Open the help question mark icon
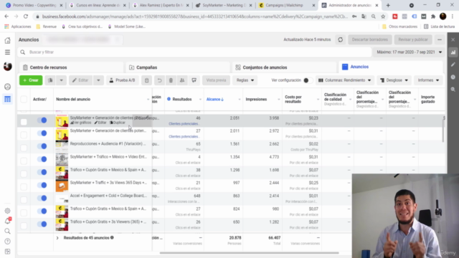 pos(8,242)
